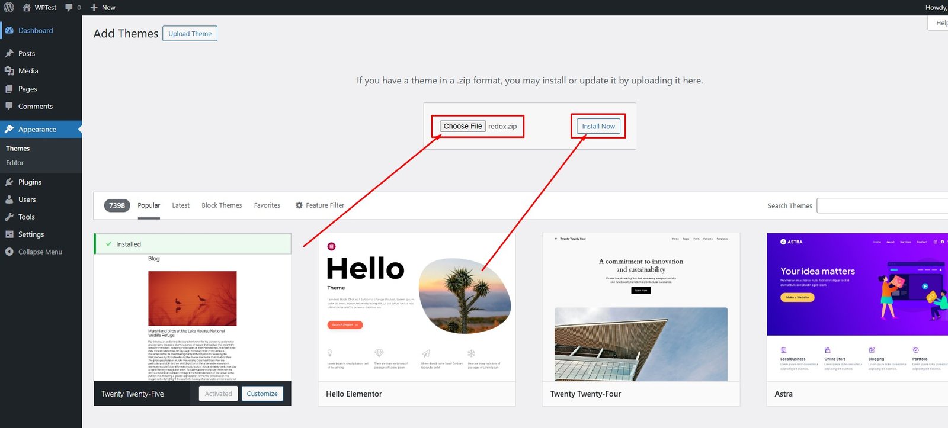Click the Add Themes heading
This screenshot has height=428, width=948.
[126, 34]
